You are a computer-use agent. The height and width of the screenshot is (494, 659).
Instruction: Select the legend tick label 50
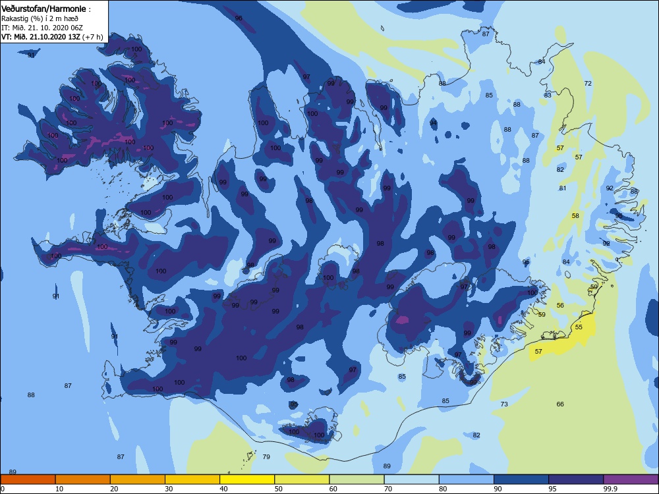279,489
